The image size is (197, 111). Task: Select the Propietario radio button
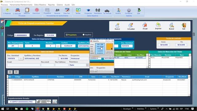(x=67, y=35)
